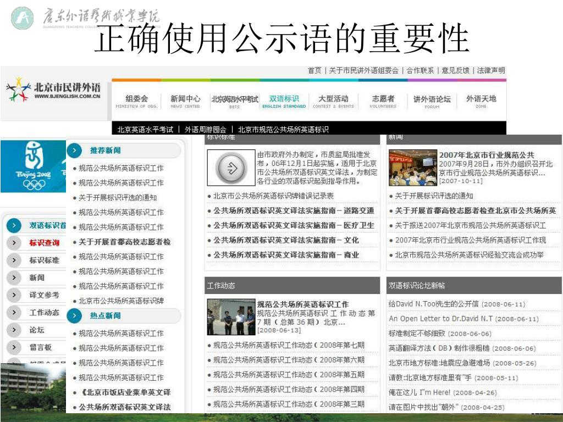Open the 外语天地 Zone tab

click(x=481, y=101)
